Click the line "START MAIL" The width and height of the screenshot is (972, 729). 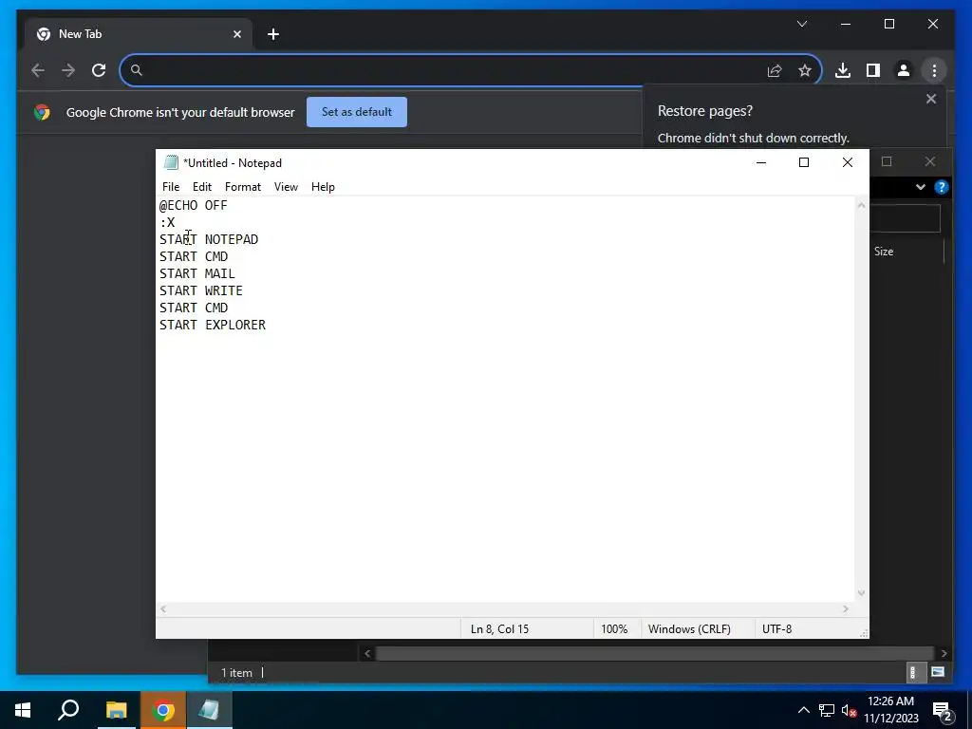(197, 273)
